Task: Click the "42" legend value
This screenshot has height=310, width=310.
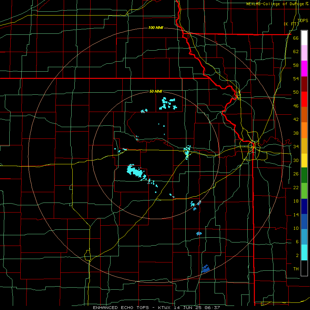Action: click(296, 120)
